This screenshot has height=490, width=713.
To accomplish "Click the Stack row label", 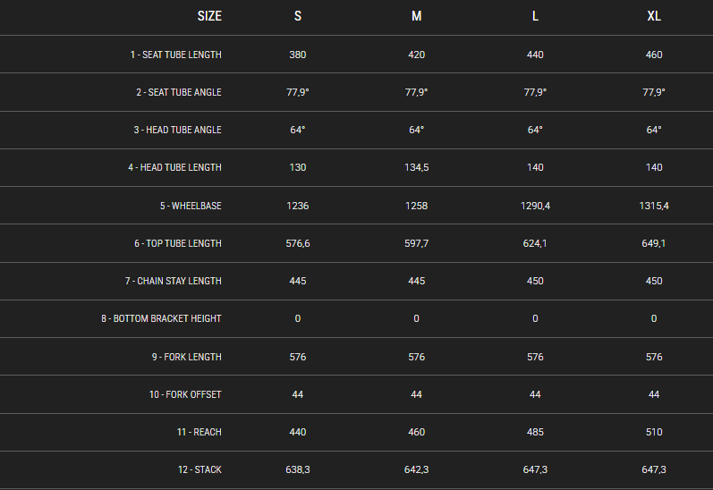I will (199, 469).
